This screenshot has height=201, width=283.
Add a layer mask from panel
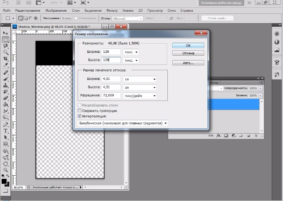[226, 136]
